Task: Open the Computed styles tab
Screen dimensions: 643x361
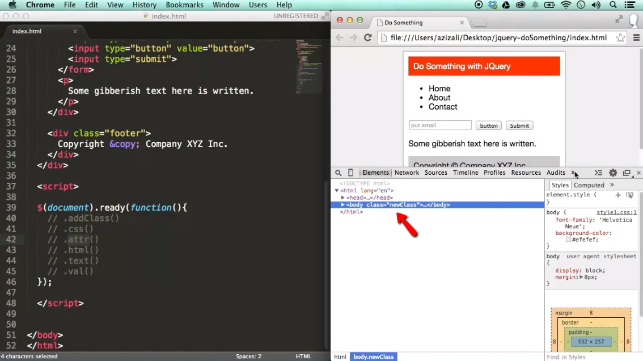Action: (589, 185)
